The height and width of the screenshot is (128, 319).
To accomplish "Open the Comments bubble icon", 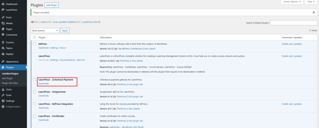I will [x=3, y=35].
